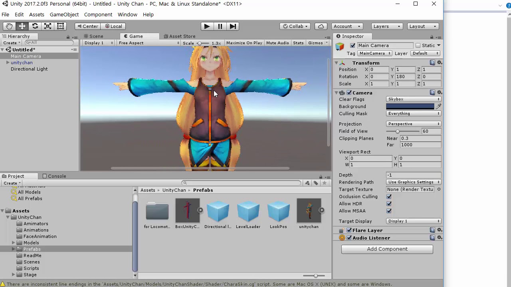The width and height of the screenshot is (511, 287).
Task: Open the Rendering Path dropdown
Action: 414,182
